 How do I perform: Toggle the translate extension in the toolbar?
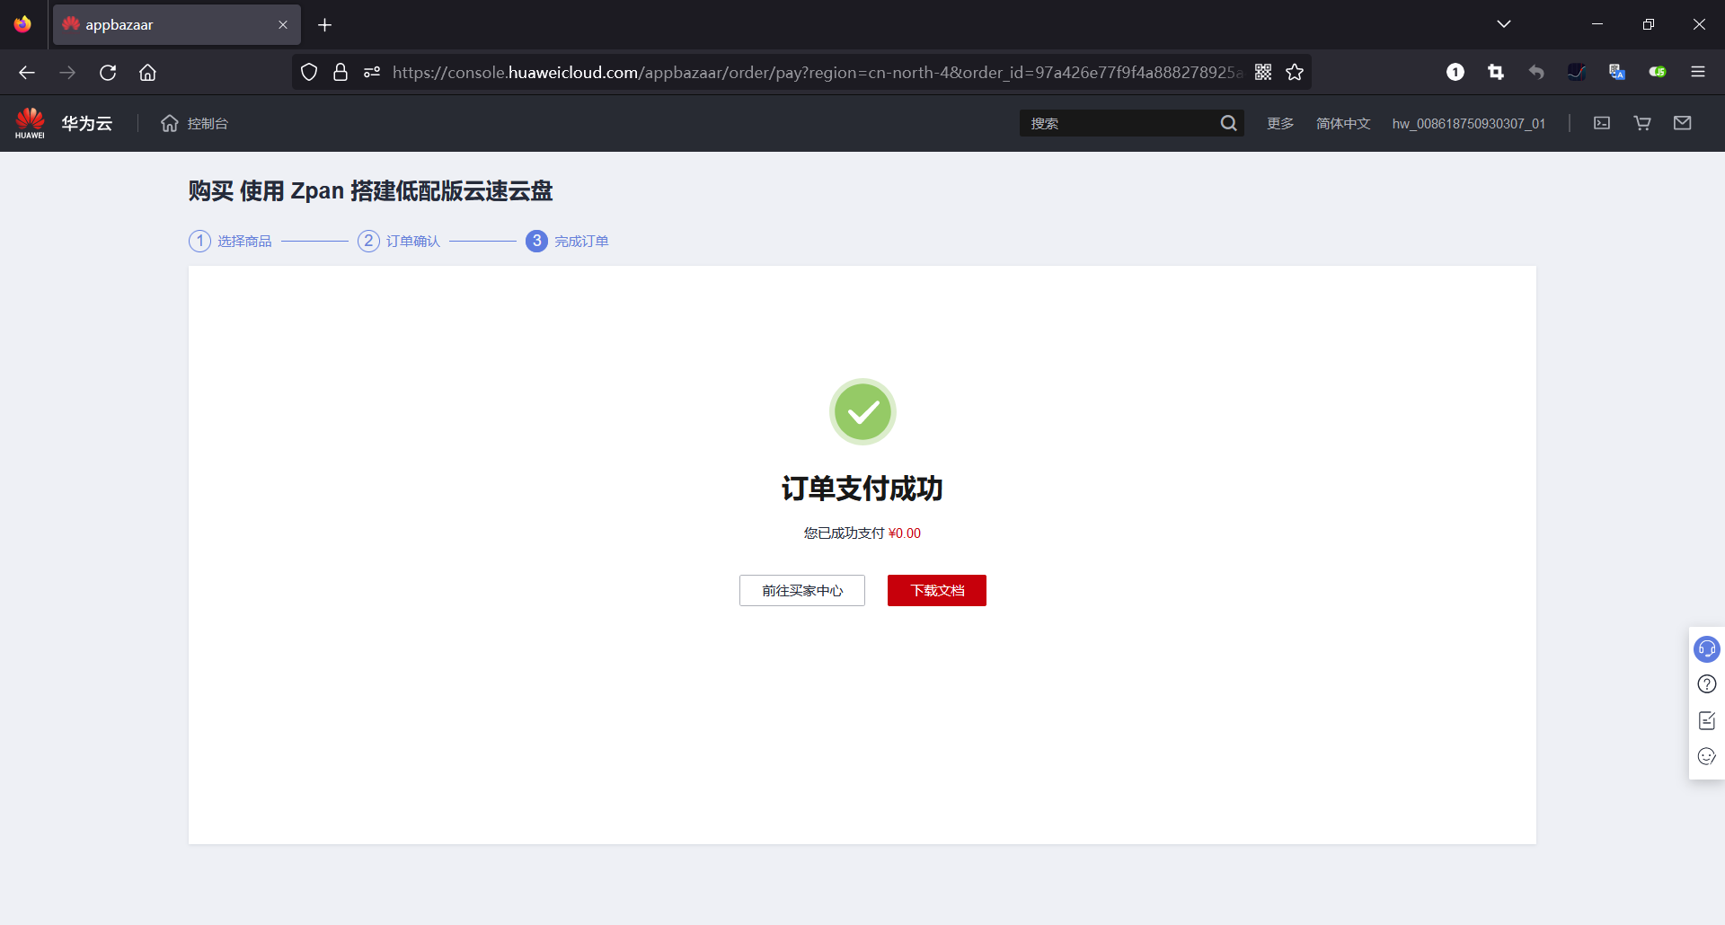tap(1616, 72)
